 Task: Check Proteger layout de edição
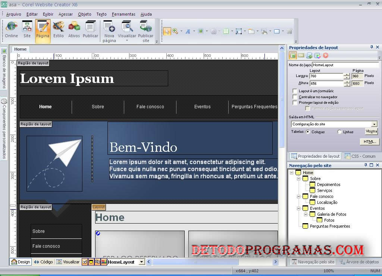(295, 102)
